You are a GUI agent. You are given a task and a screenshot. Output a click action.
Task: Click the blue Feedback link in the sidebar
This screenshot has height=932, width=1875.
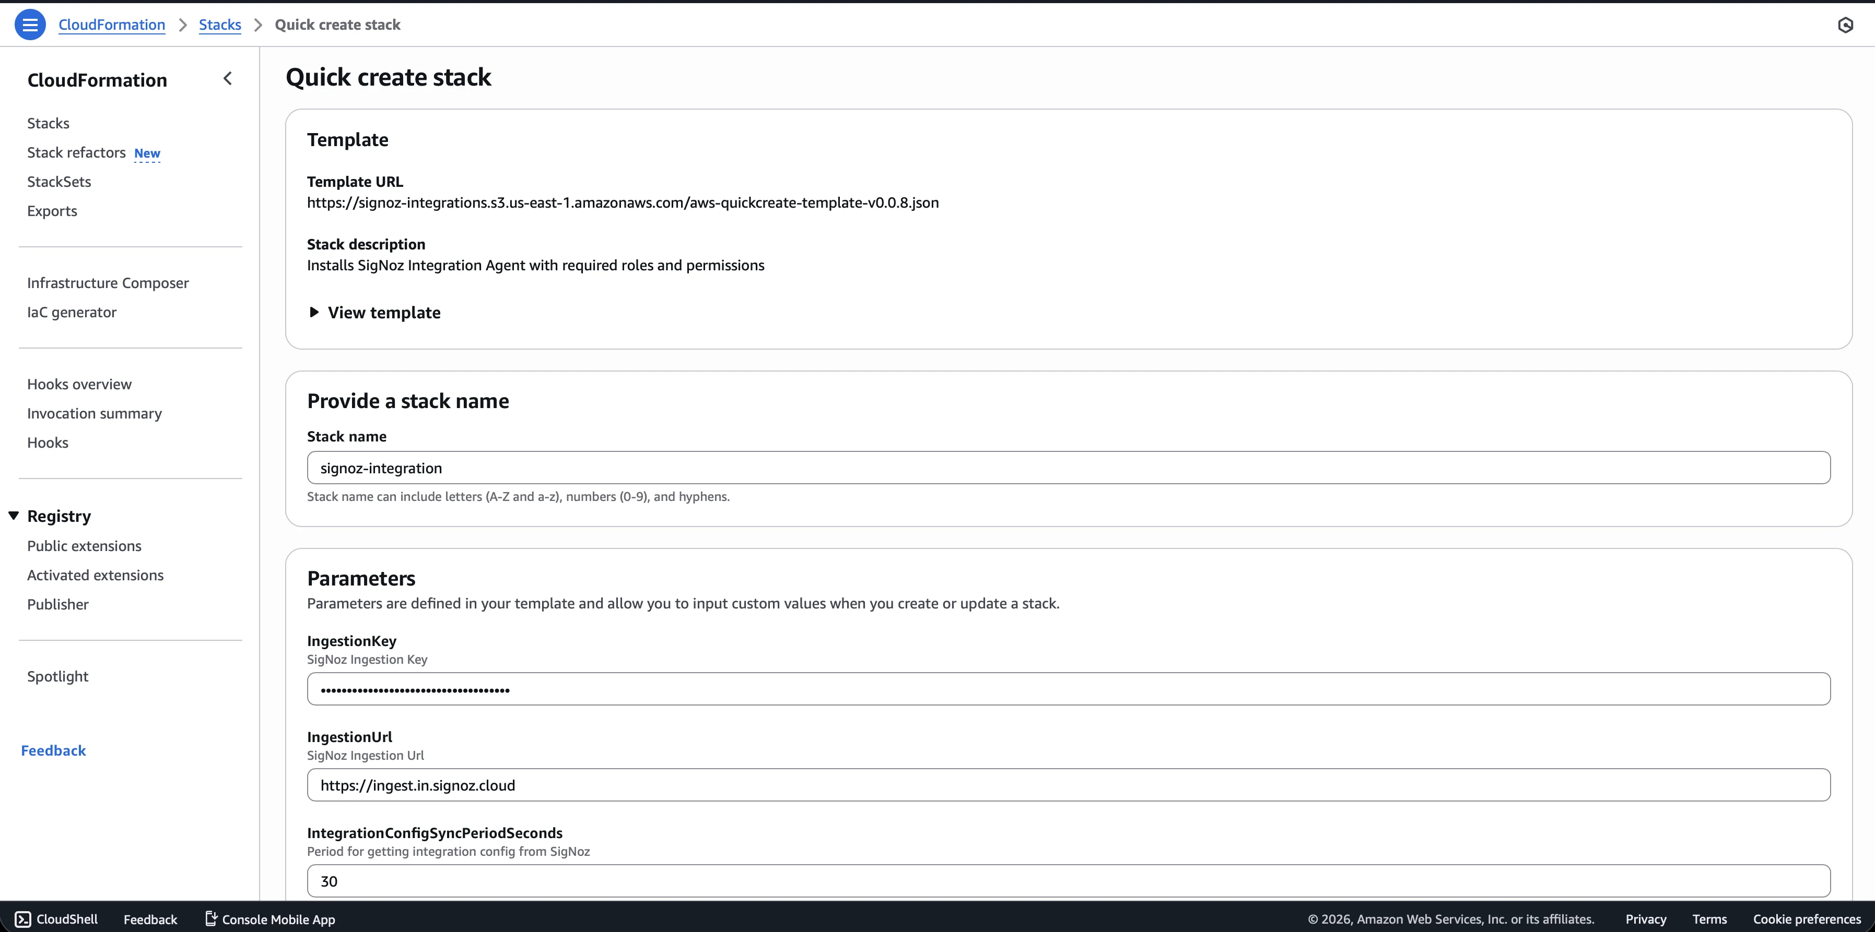pyautogui.click(x=53, y=750)
